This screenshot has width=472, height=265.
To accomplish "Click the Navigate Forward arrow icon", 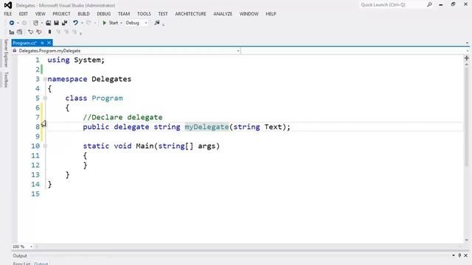I will pyautogui.click(x=24, y=23).
